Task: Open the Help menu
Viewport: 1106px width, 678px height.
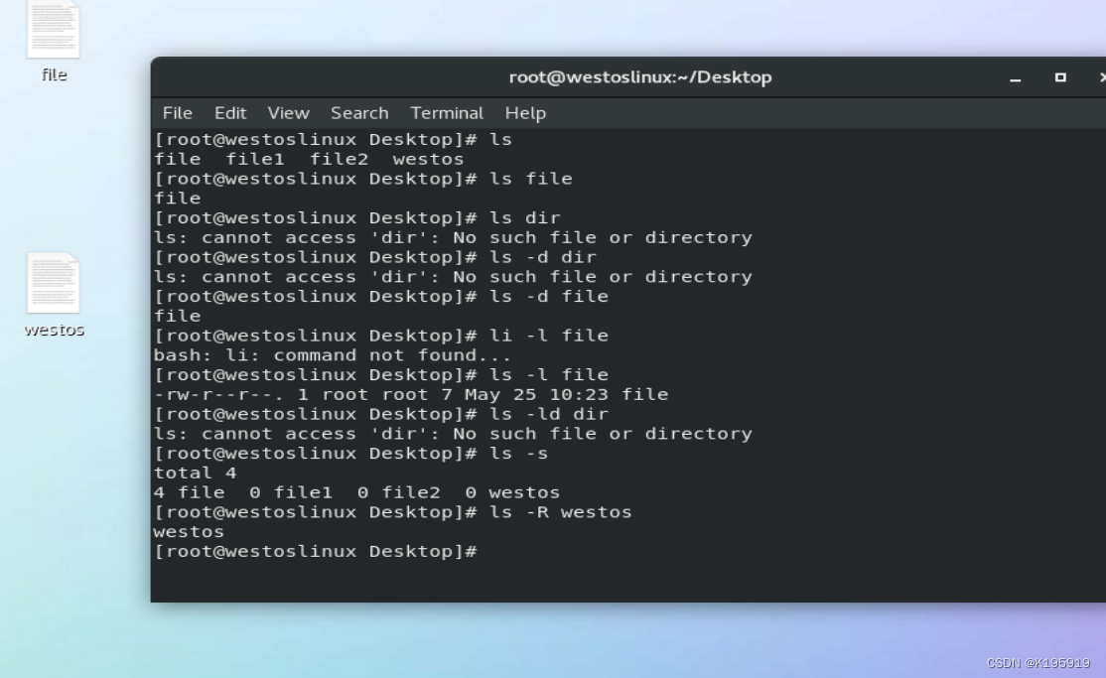Action: tap(525, 113)
